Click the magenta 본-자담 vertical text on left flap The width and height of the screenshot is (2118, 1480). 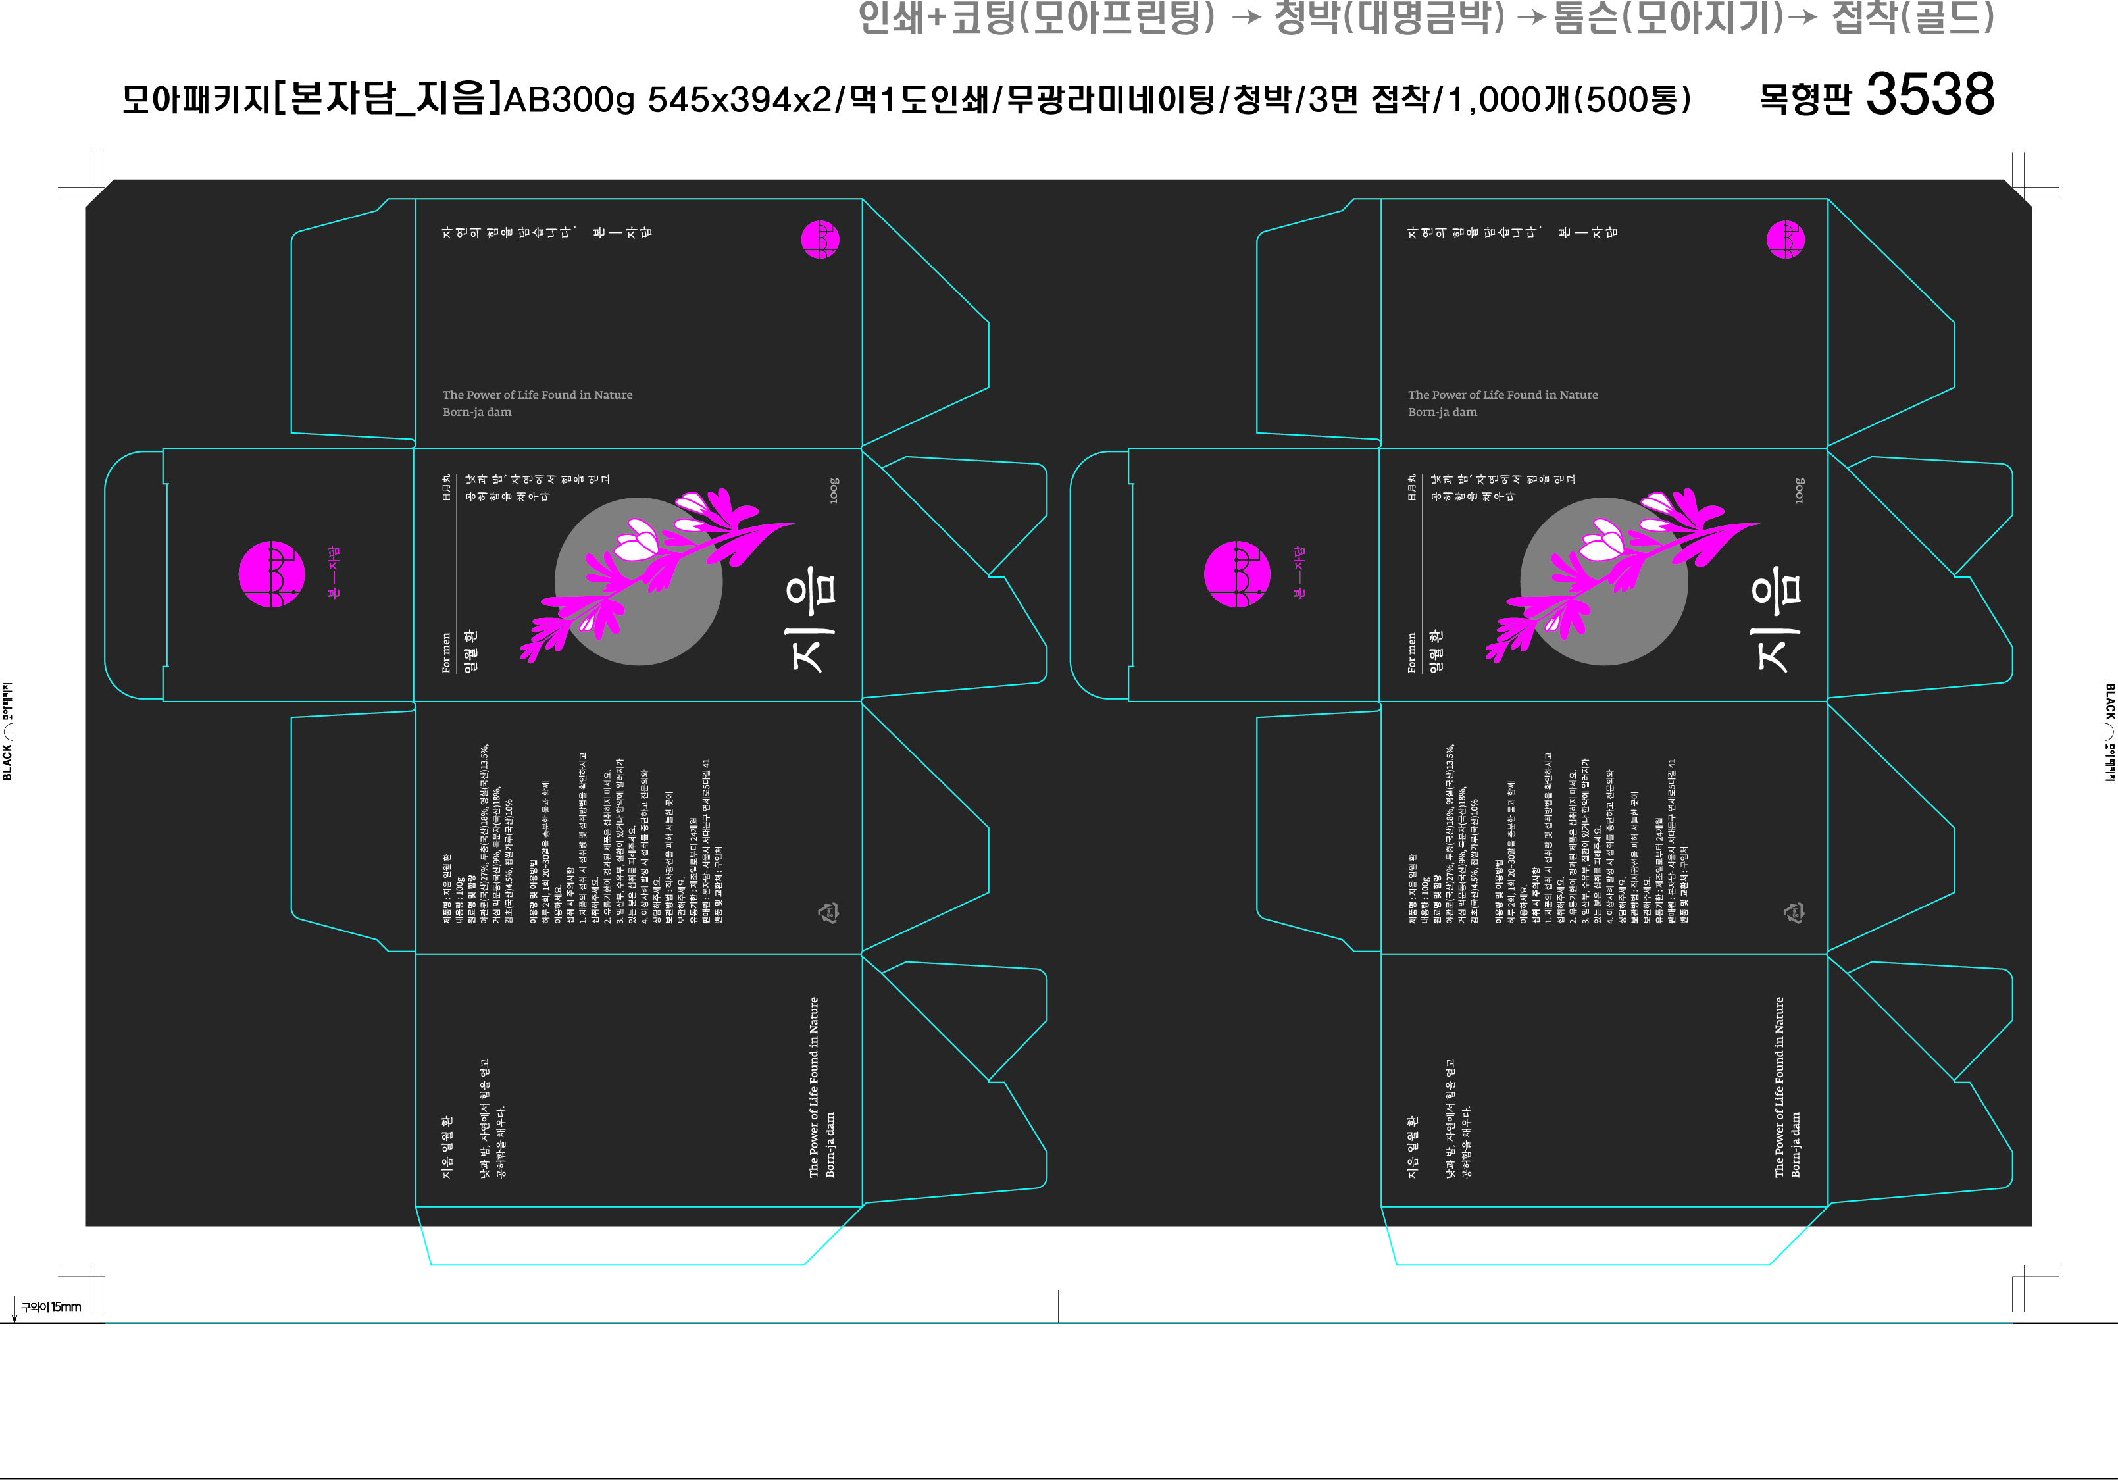coord(334,572)
